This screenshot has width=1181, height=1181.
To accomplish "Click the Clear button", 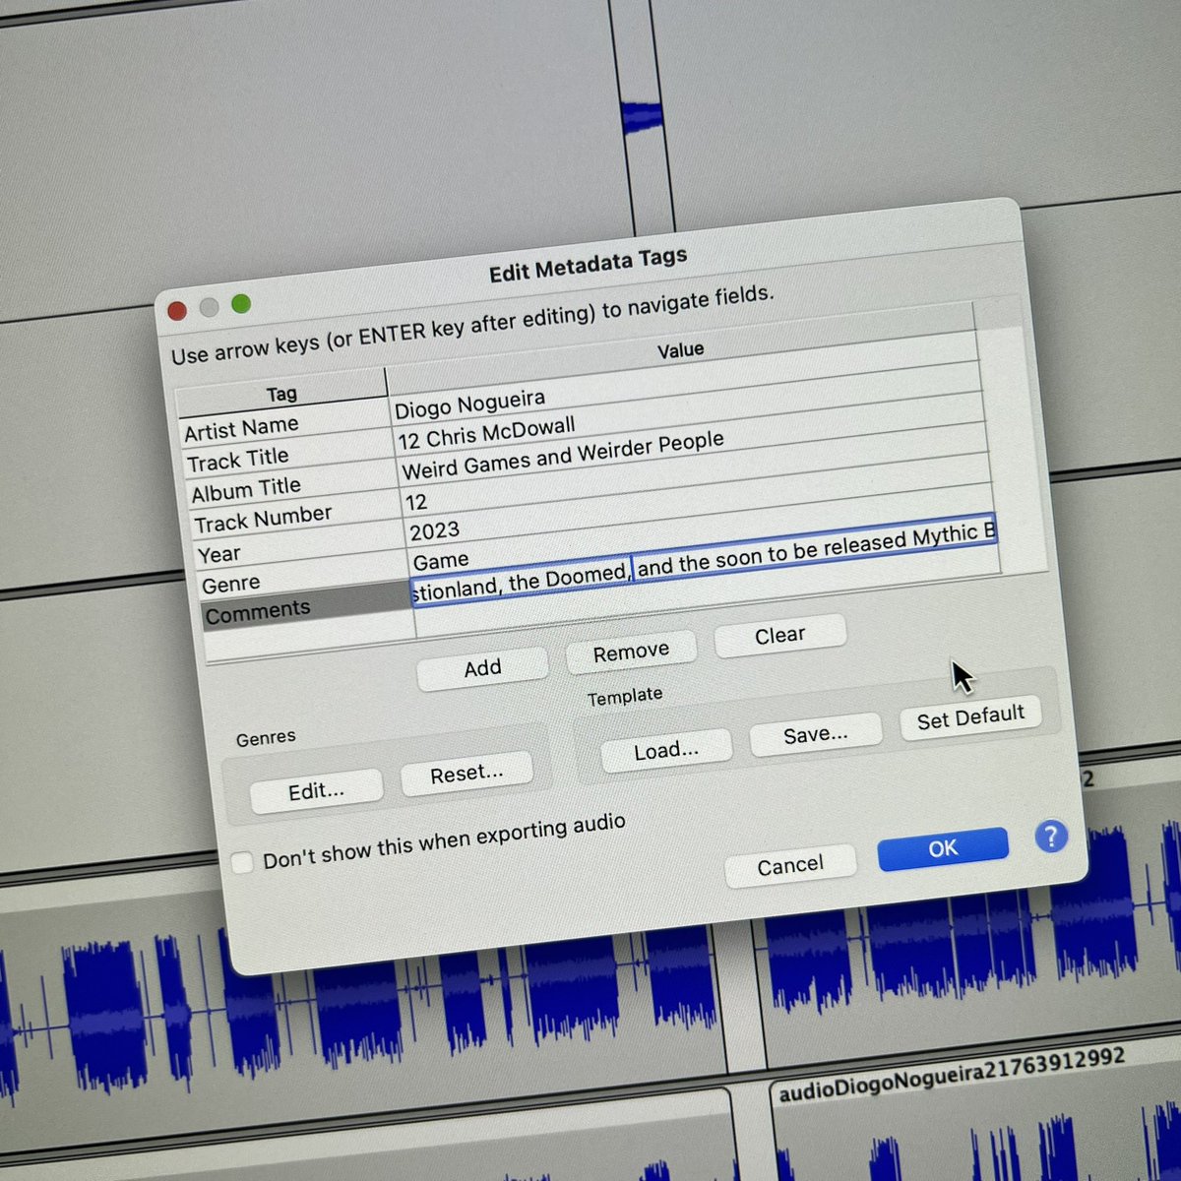I will [779, 636].
